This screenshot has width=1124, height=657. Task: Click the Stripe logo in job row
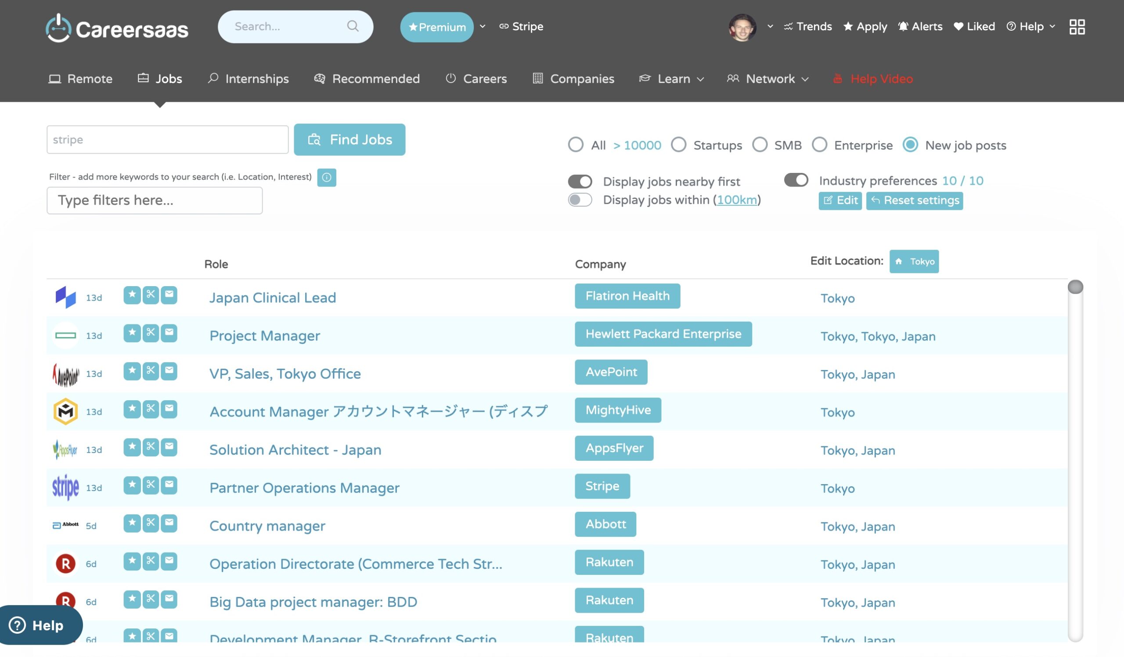65,487
